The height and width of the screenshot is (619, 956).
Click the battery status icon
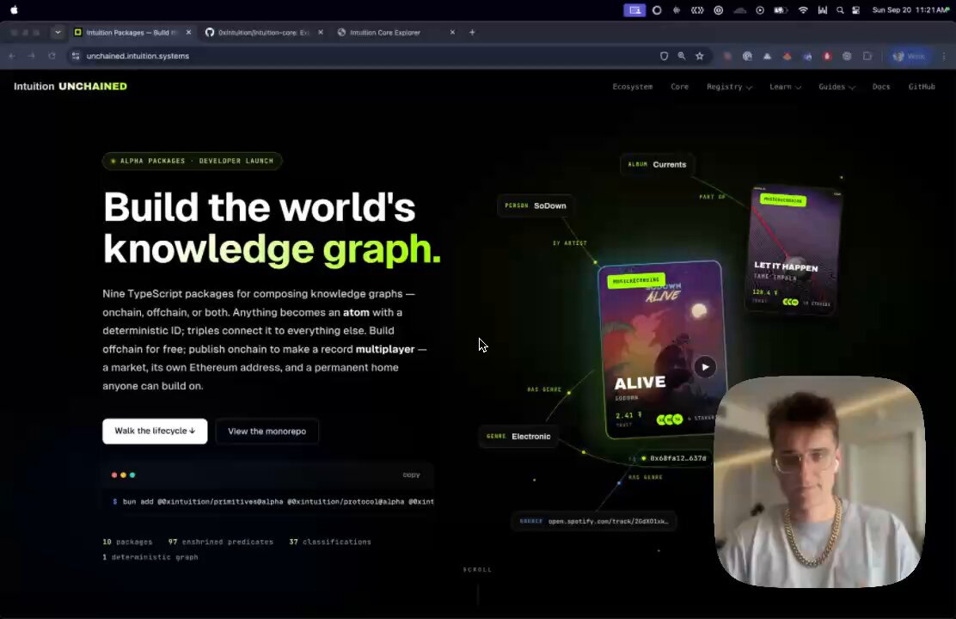[781, 9]
